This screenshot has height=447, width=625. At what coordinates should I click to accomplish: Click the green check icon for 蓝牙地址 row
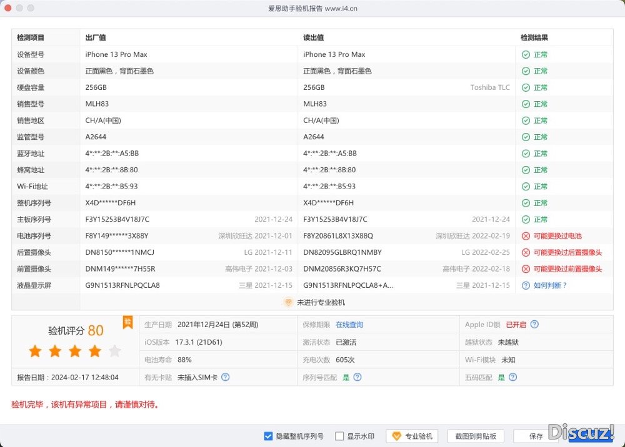526,154
